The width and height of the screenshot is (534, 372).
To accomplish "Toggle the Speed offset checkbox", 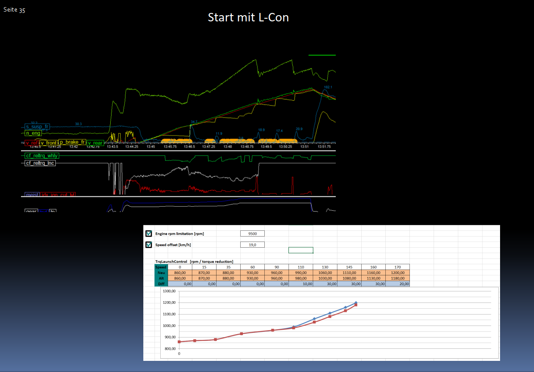I will 149,245.
